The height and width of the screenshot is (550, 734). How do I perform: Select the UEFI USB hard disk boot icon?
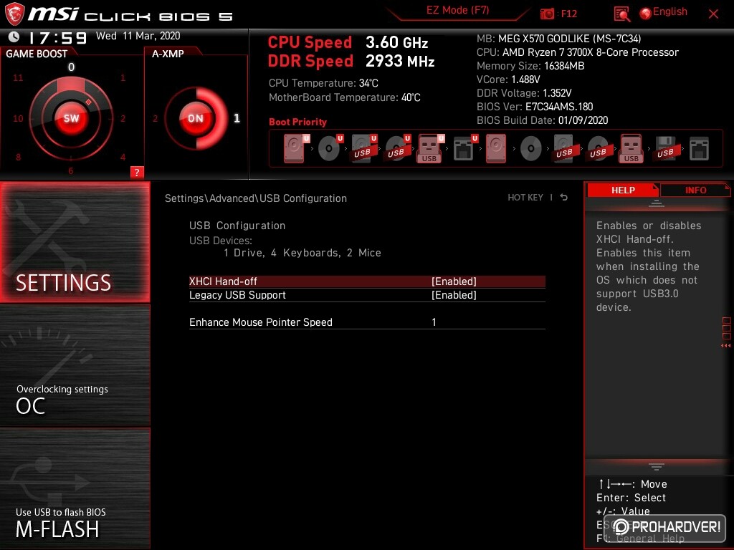pos(363,149)
